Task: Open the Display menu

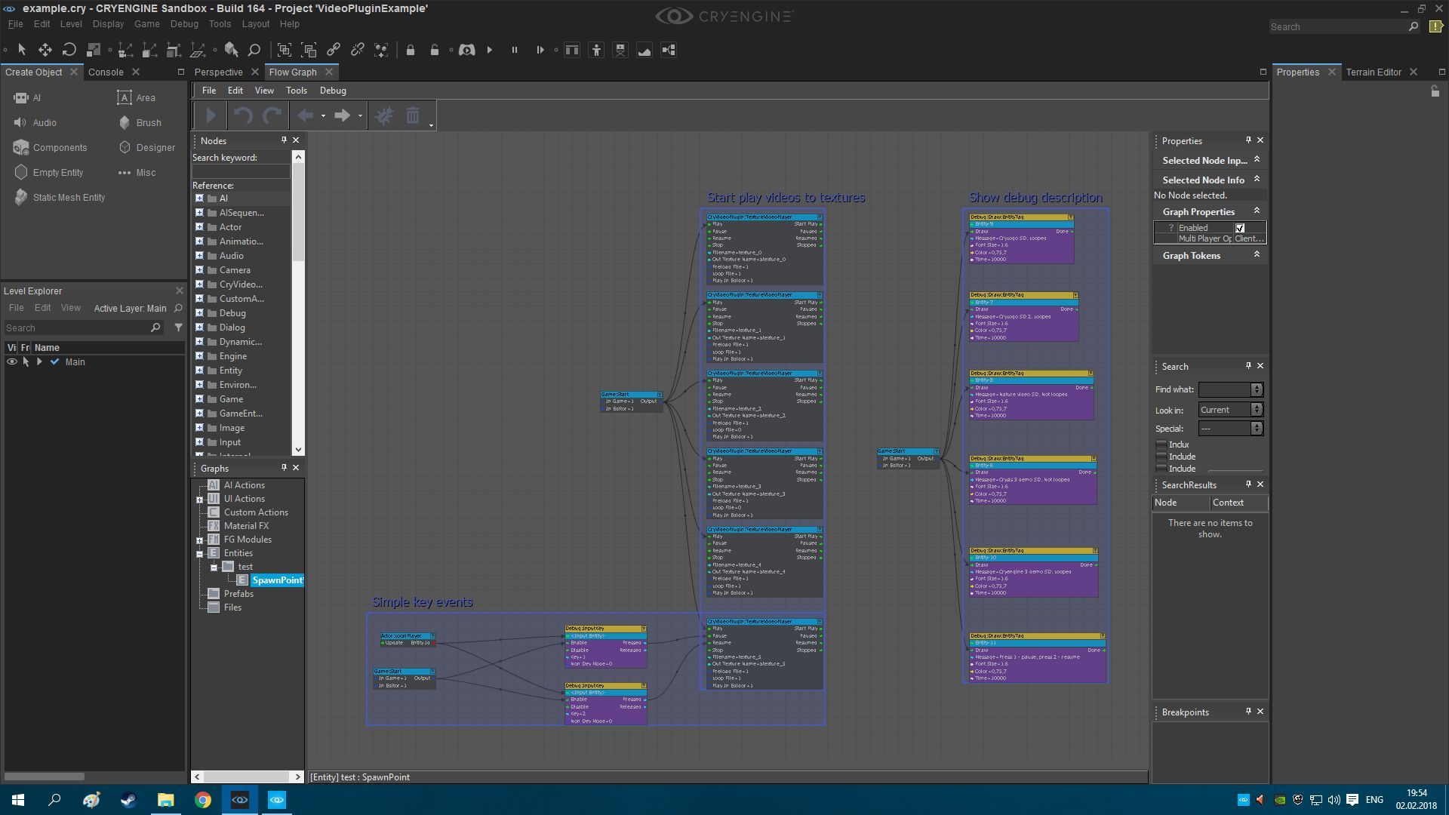Action: [108, 24]
